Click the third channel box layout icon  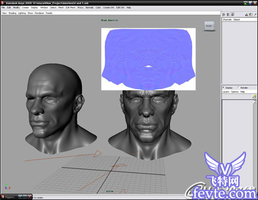coord(233,15)
